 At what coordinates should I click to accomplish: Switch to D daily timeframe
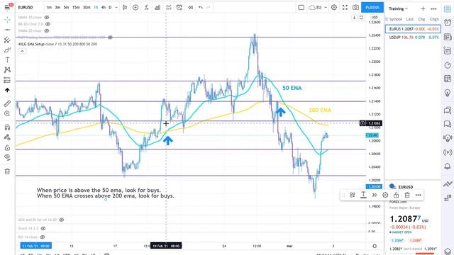click(x=110, y=8)
